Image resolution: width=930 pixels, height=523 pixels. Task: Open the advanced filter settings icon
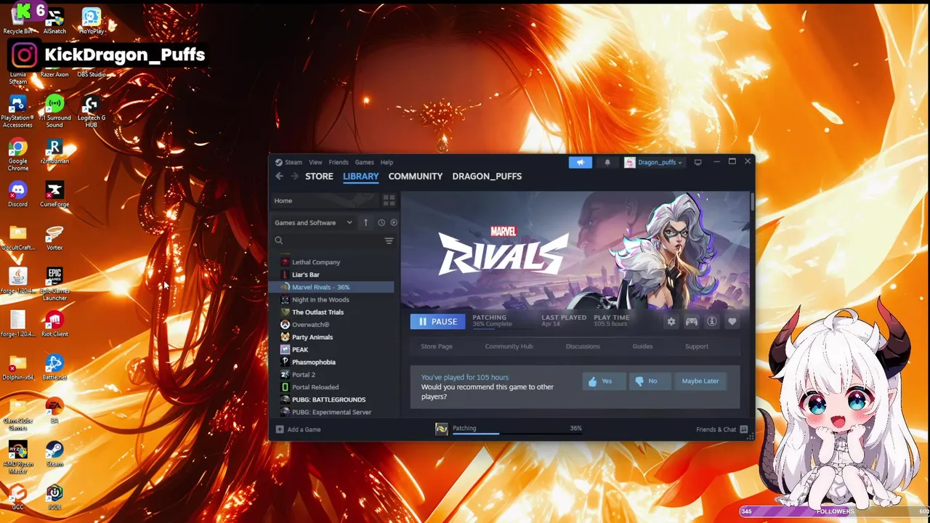(x=389, y=240)
